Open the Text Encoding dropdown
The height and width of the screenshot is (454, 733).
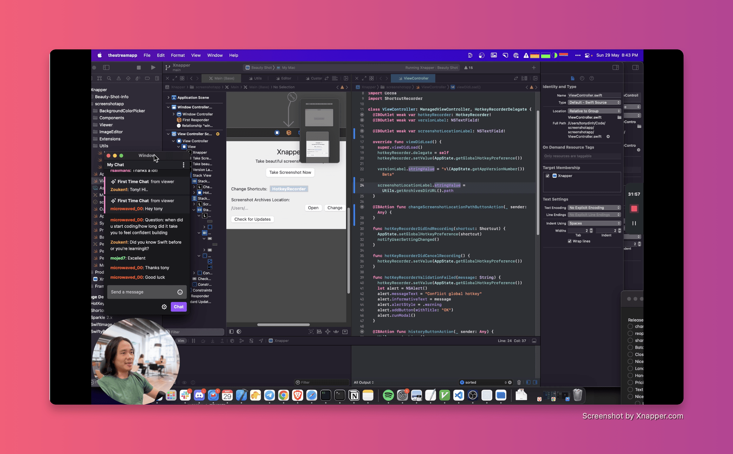click(594, 208)
